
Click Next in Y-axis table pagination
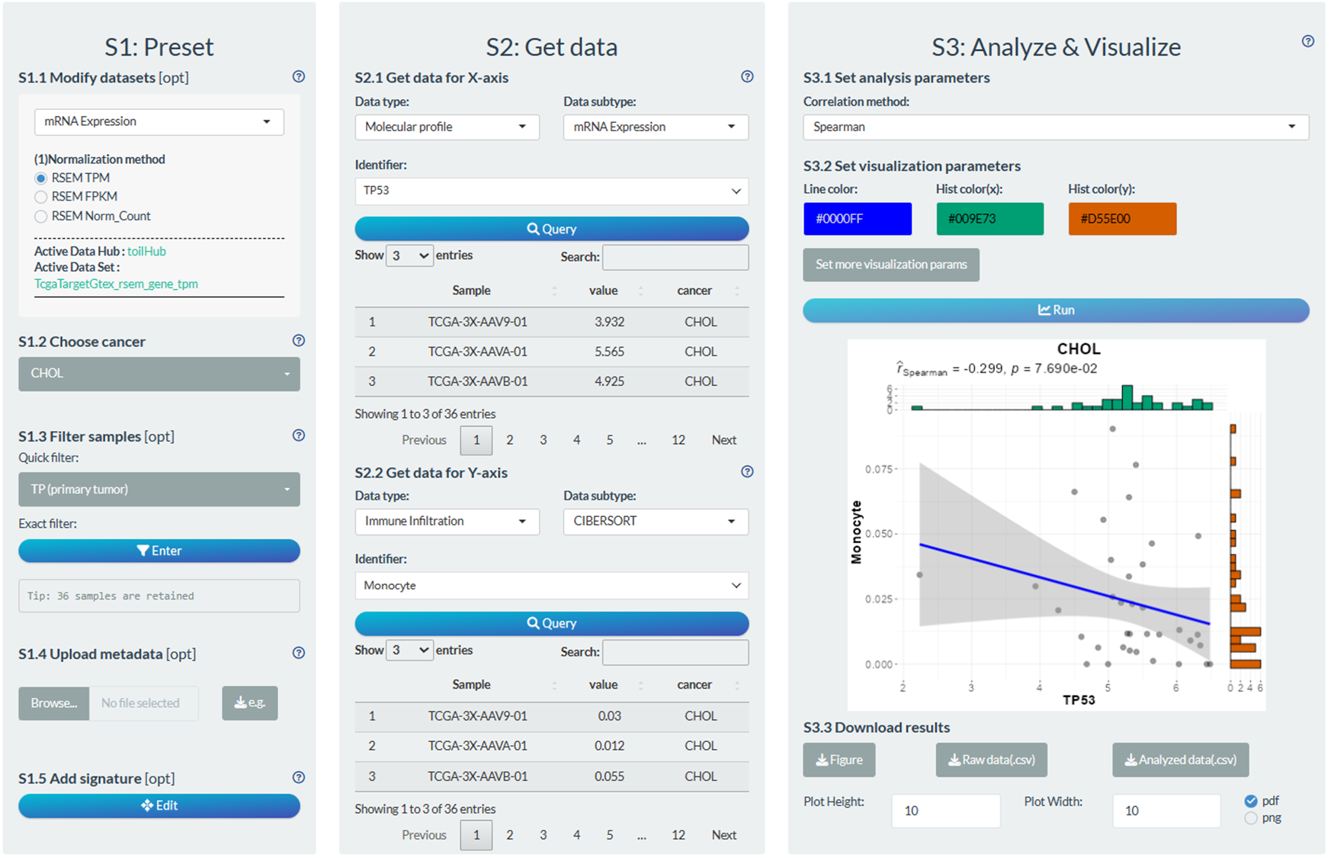723,835
